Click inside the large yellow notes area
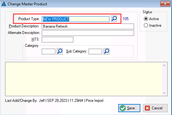This screenshot has width=172, height=115. (83, 79)
